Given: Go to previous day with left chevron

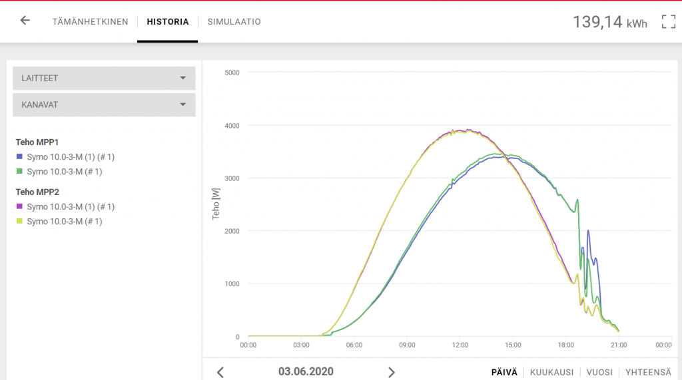Looking at the screenshot, I should [220, 372].
